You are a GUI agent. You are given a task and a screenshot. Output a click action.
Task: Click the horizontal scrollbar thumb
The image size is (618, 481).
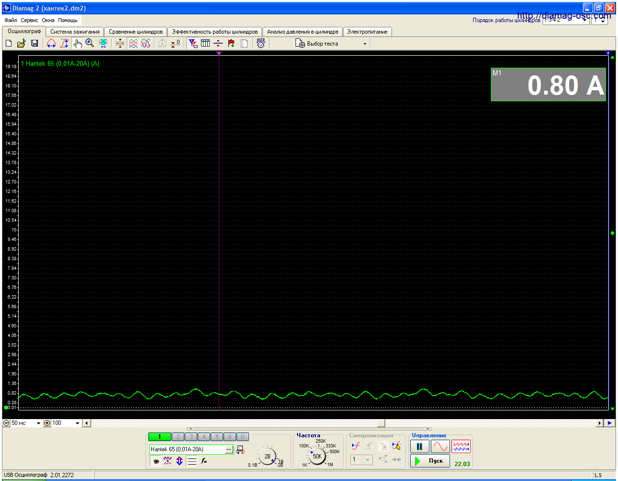381,423
